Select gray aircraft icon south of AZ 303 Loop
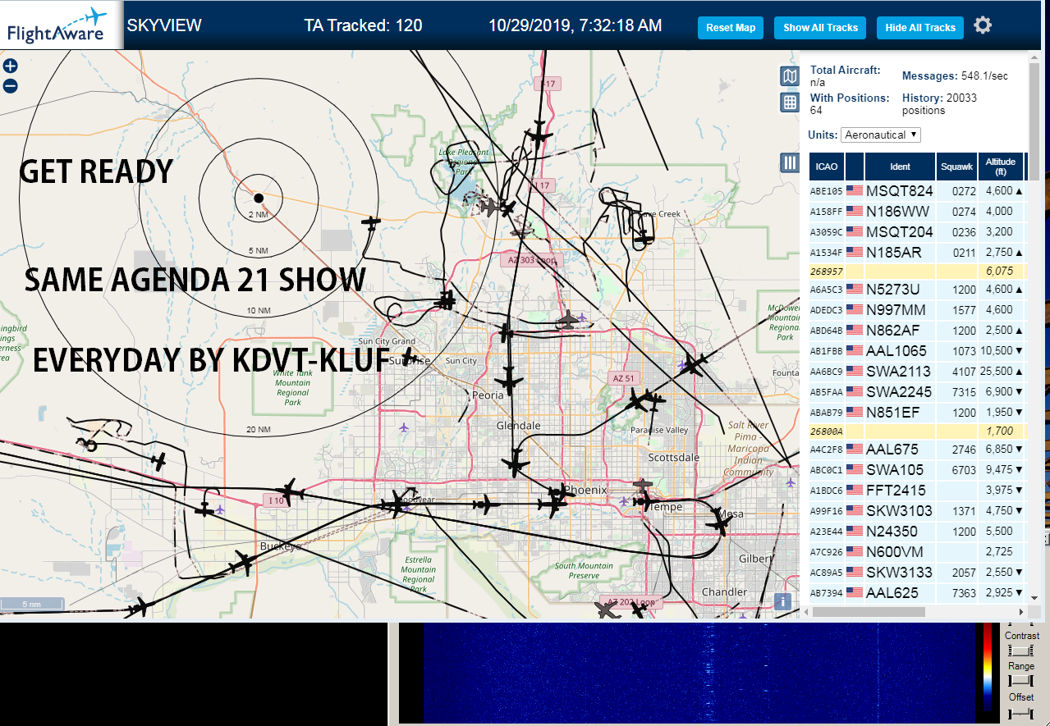 pyautogui.click(x=568, y=318)
